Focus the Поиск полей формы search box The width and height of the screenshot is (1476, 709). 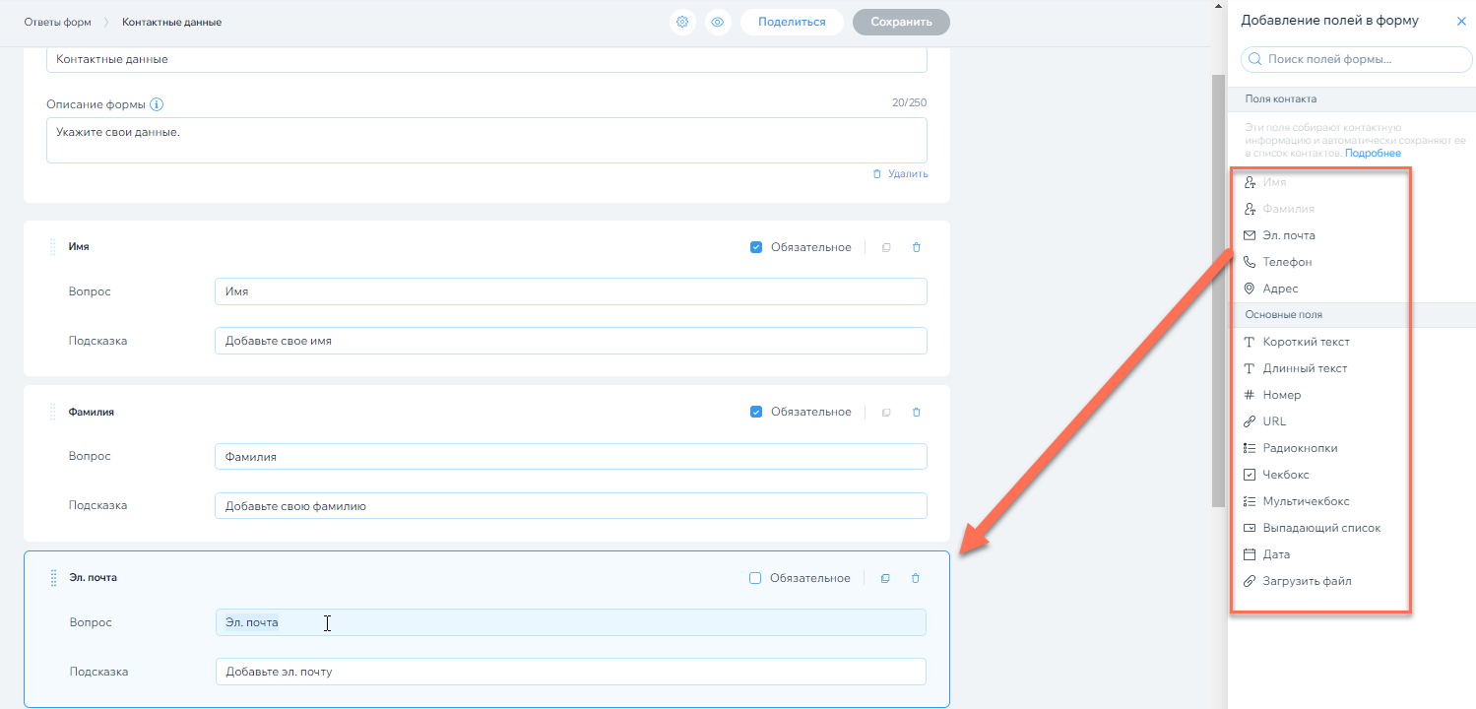[1357, 59]
